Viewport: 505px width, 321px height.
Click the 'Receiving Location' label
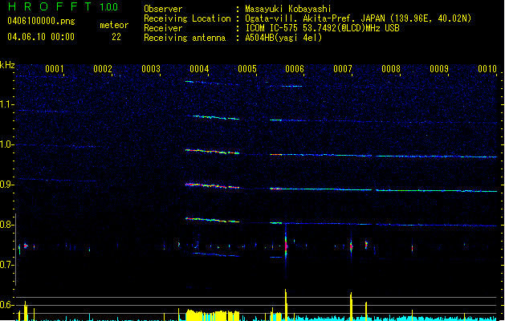click(187, 18)
